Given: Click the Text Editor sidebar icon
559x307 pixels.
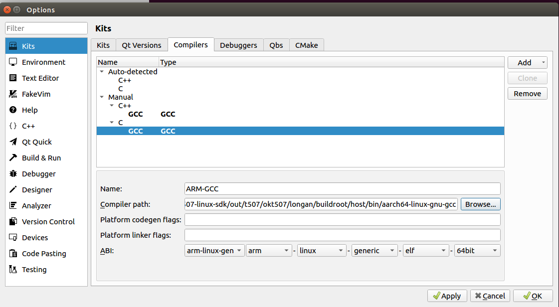Looking at the screenshot, I should click(13, 78).
